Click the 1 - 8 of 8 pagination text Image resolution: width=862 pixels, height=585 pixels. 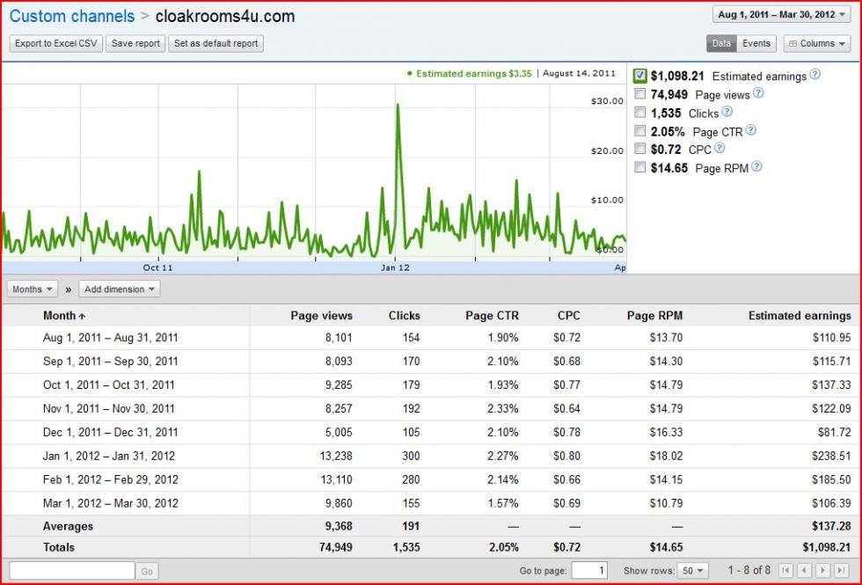(749, 570)
